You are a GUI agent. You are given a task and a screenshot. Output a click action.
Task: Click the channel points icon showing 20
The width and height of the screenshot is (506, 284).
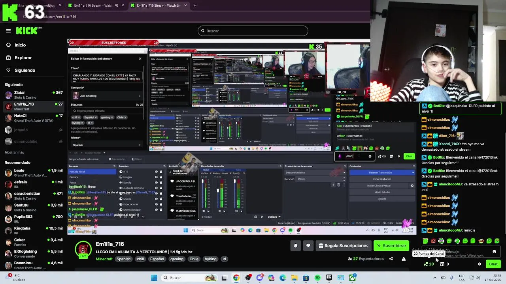point(429,264)
